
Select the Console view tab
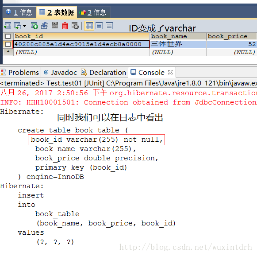tap(151, 72)
